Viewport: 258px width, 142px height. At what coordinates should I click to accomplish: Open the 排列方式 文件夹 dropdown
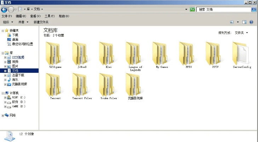(241, 33)
